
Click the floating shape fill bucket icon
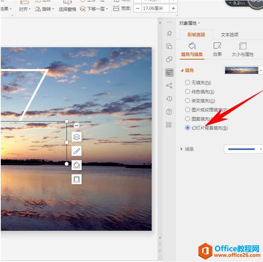click(77, 165)
